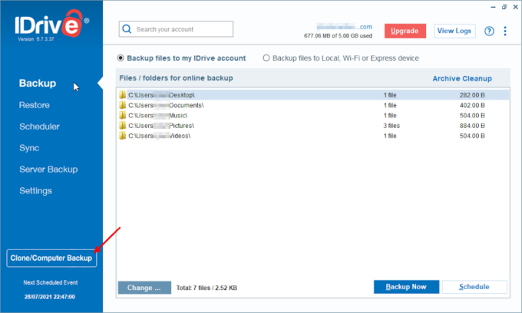The image size is (522, 313).
Task: Click the Desktop folder icon
Action: tap(123, 95)
